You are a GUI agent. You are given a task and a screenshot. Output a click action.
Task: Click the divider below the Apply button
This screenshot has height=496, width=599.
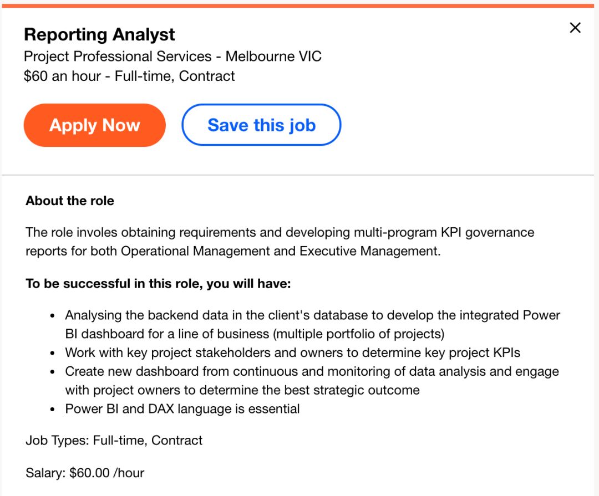tap(299, 175)
